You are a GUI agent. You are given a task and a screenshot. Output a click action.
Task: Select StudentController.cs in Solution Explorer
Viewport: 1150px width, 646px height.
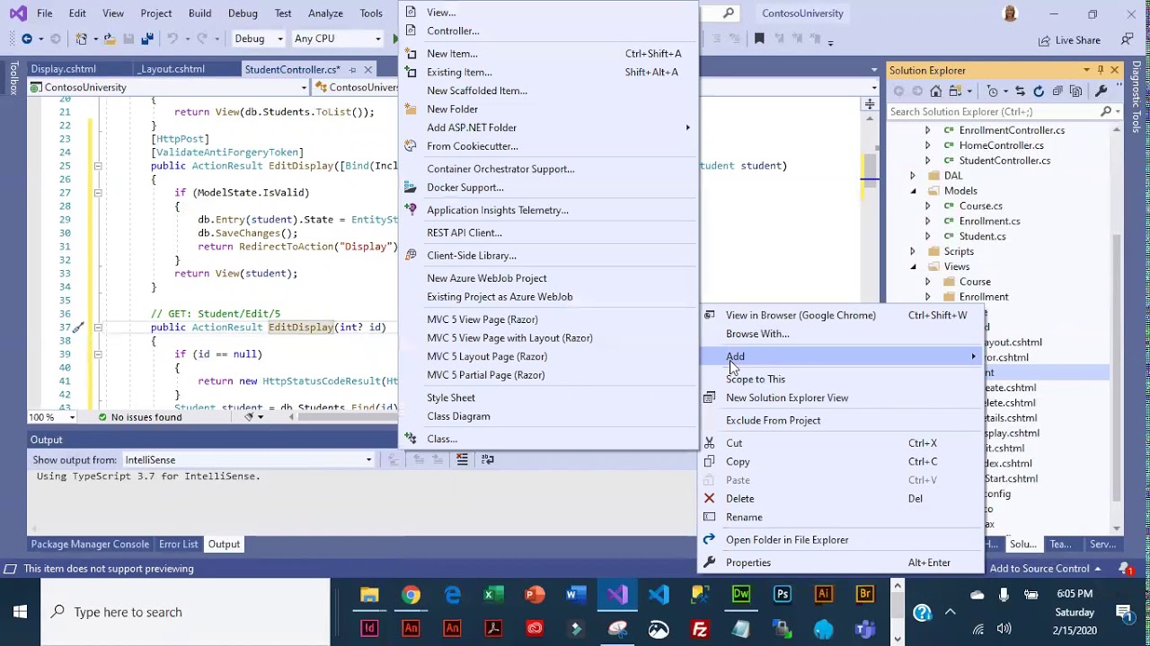tap(1004, 161)
